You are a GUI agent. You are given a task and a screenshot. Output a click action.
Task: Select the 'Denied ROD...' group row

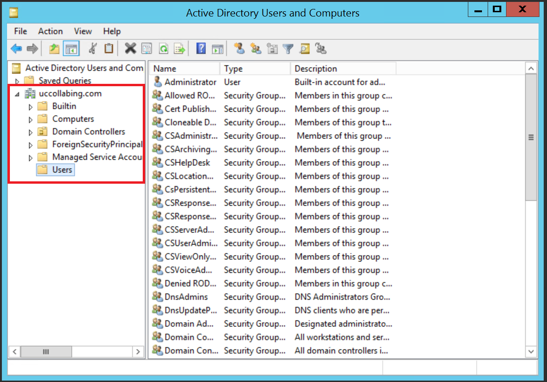pos(272,284)
